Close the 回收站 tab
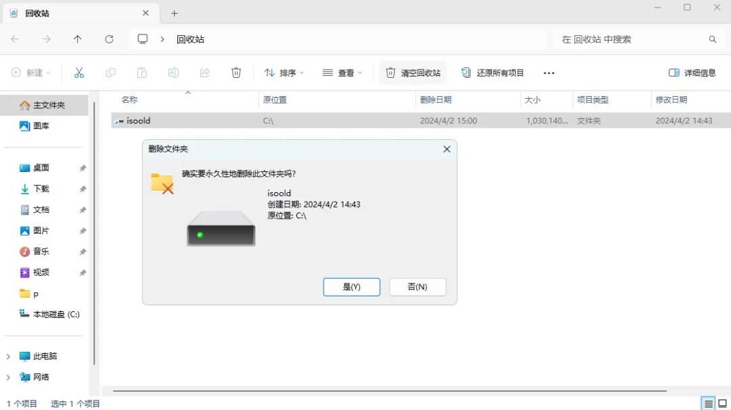 tap(146, 13)
